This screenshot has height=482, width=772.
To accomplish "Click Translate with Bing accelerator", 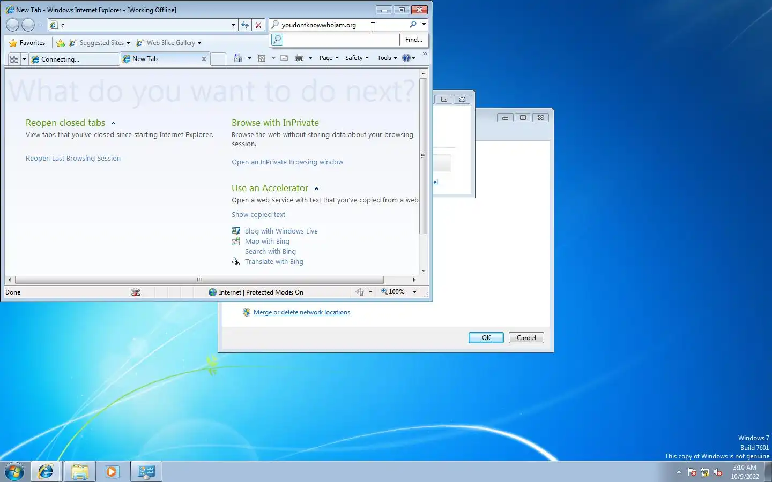I will pos(274,262).
